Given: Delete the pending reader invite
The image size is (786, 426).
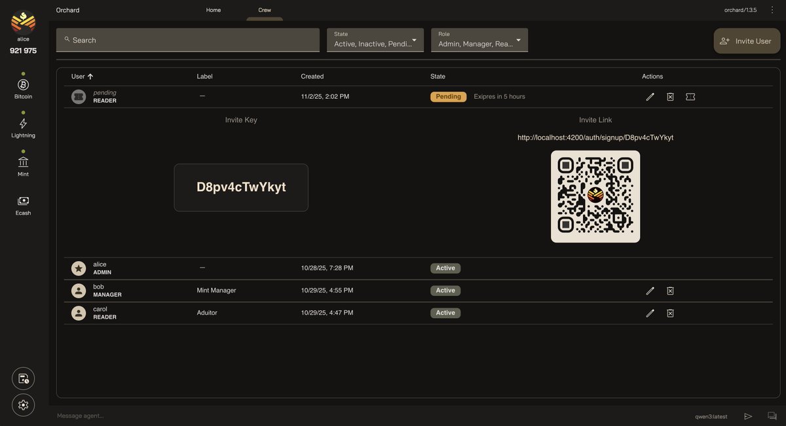Looking at the screenshot, I should pyautogui.click(x=670, y=97).
